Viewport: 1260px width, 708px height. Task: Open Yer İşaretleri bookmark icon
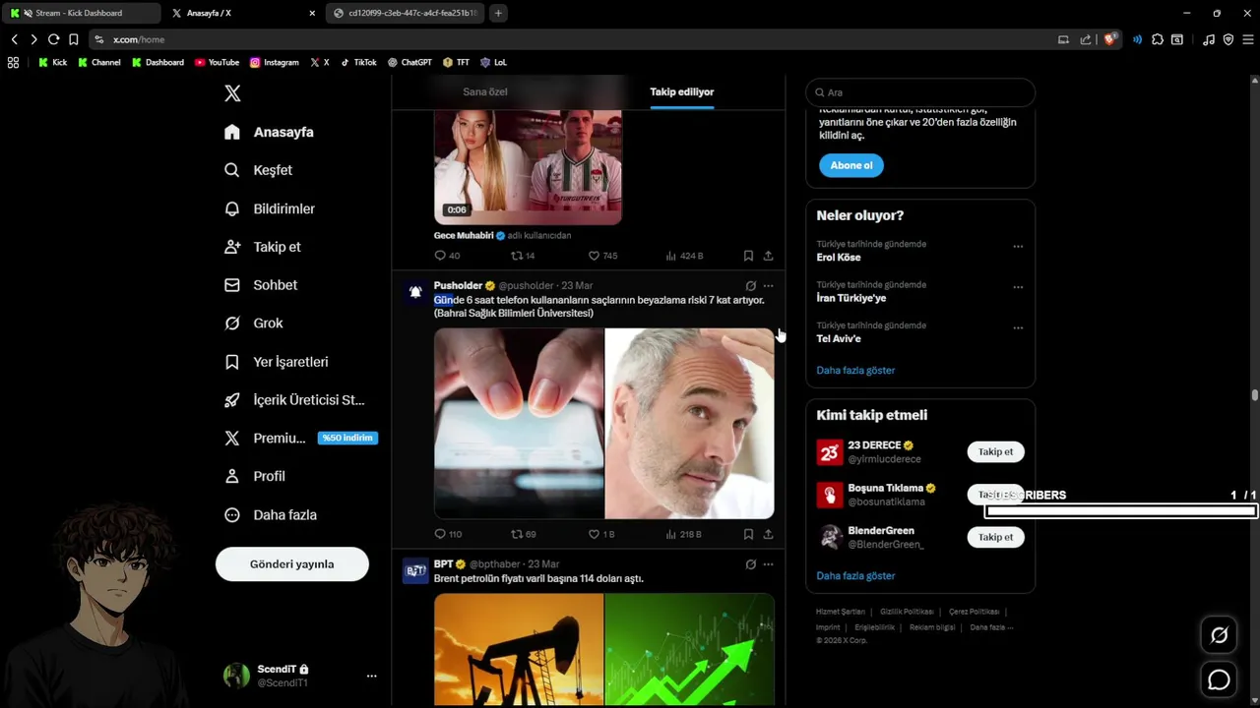tap(232, 362)
